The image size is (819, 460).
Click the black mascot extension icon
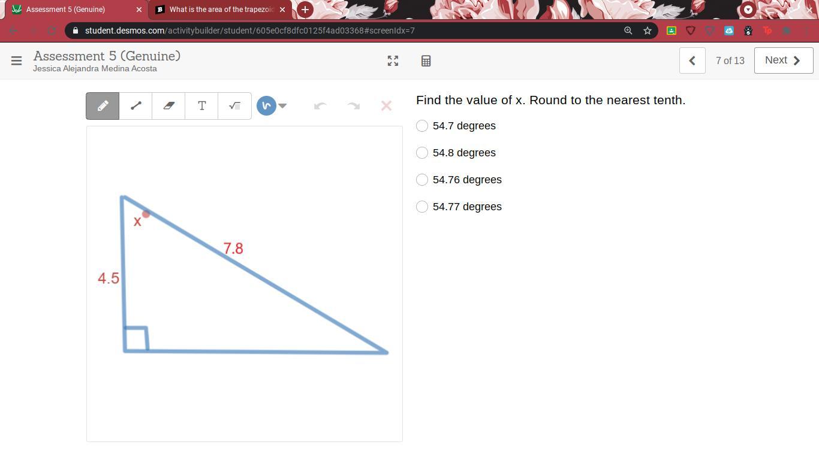[748, 31]
